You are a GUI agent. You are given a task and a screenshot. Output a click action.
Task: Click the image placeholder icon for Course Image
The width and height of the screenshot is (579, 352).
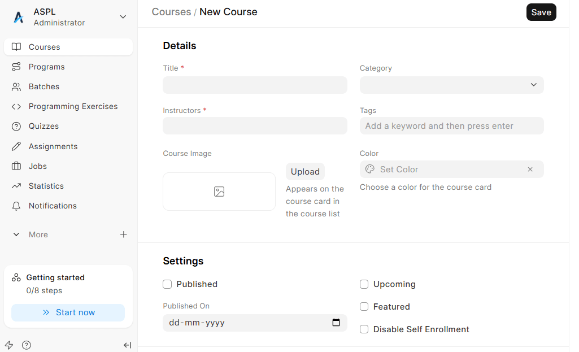pyautogui.click(x=219, y=192)
